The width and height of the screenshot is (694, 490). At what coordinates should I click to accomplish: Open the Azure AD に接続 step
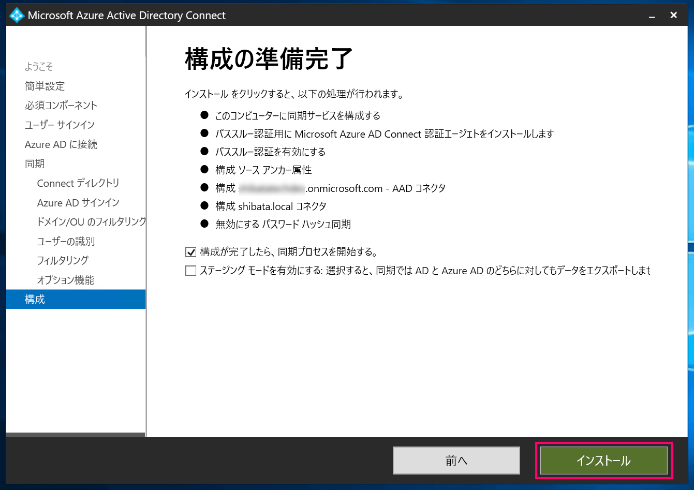[61, 144]
